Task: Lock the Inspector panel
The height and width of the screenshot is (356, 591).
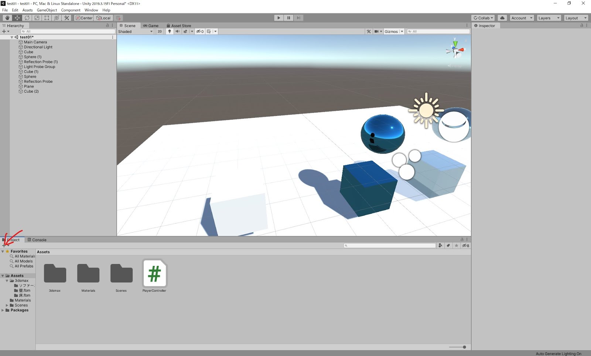Action: click(x=581, y=25)
